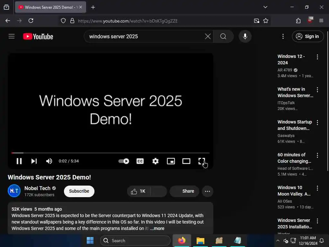Mute the video volume
This screenshot has height=247, width=329.
[49, 161]
